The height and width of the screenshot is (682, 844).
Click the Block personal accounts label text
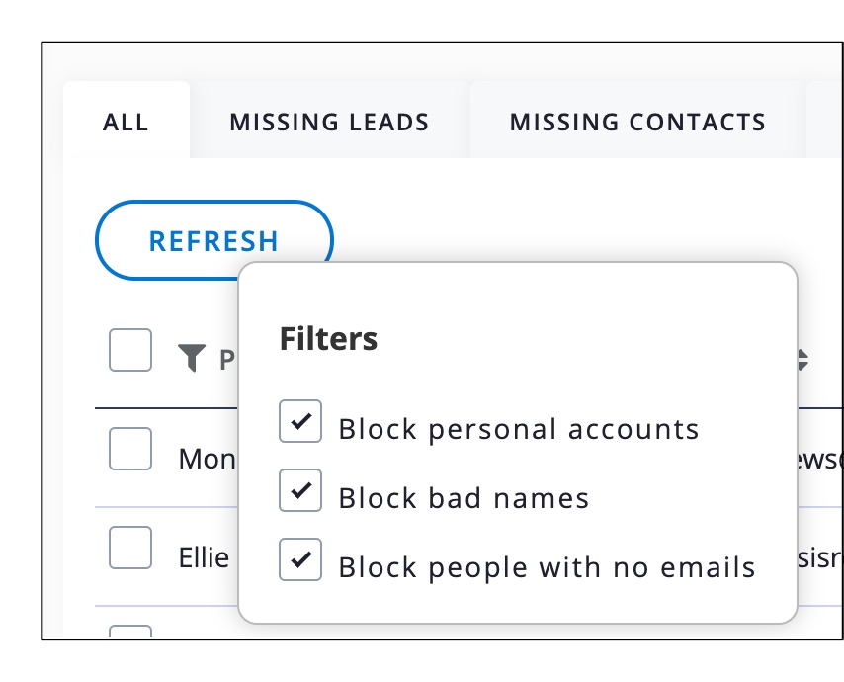click(519, 430)
